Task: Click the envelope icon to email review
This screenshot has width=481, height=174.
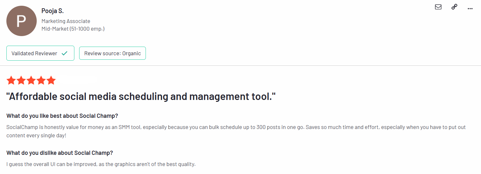Action: pos(438,7)
